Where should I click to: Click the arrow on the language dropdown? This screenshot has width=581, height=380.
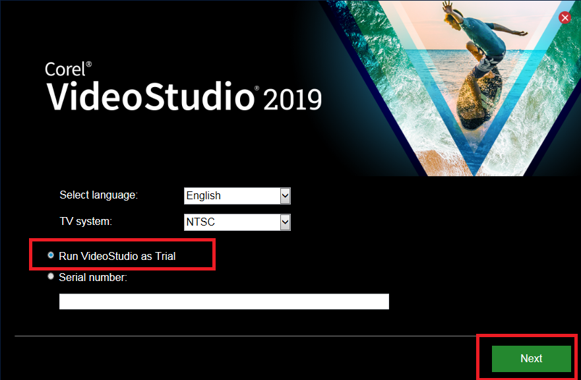point(285,196)
